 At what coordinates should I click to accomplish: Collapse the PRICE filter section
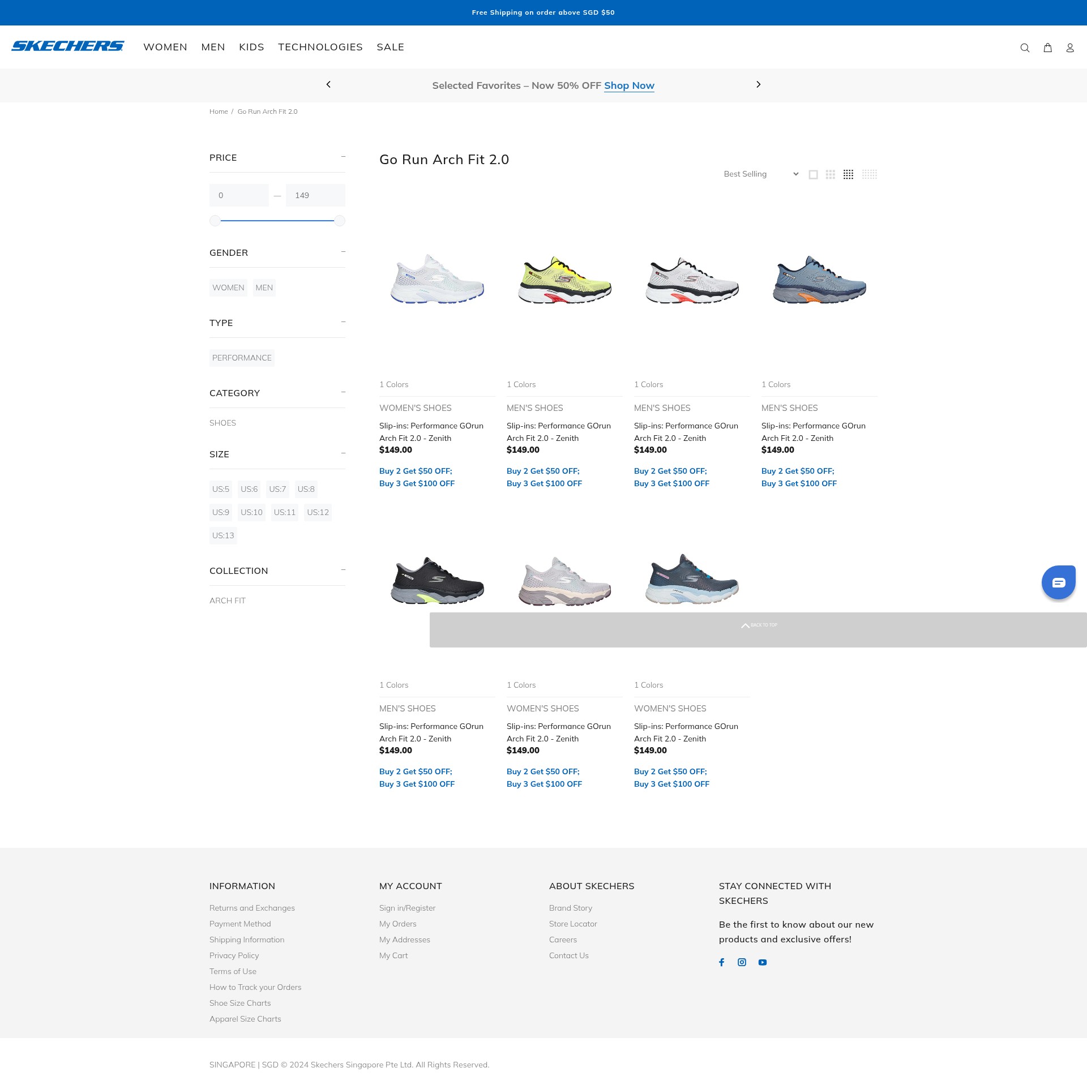(x=343, y=157)
